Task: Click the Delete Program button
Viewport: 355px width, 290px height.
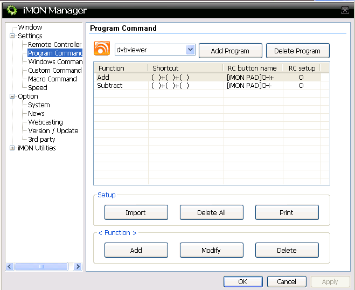Action: [x=297, y=51]
